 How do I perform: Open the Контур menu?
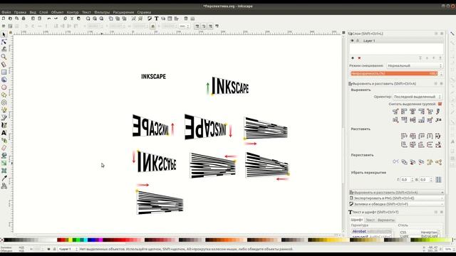click(x=73, y=12)
